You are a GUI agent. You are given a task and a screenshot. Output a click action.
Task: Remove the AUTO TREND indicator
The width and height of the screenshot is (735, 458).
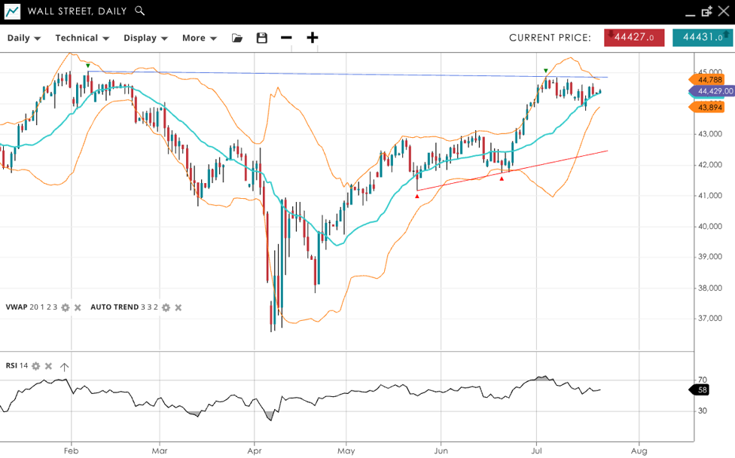[178, 307]
